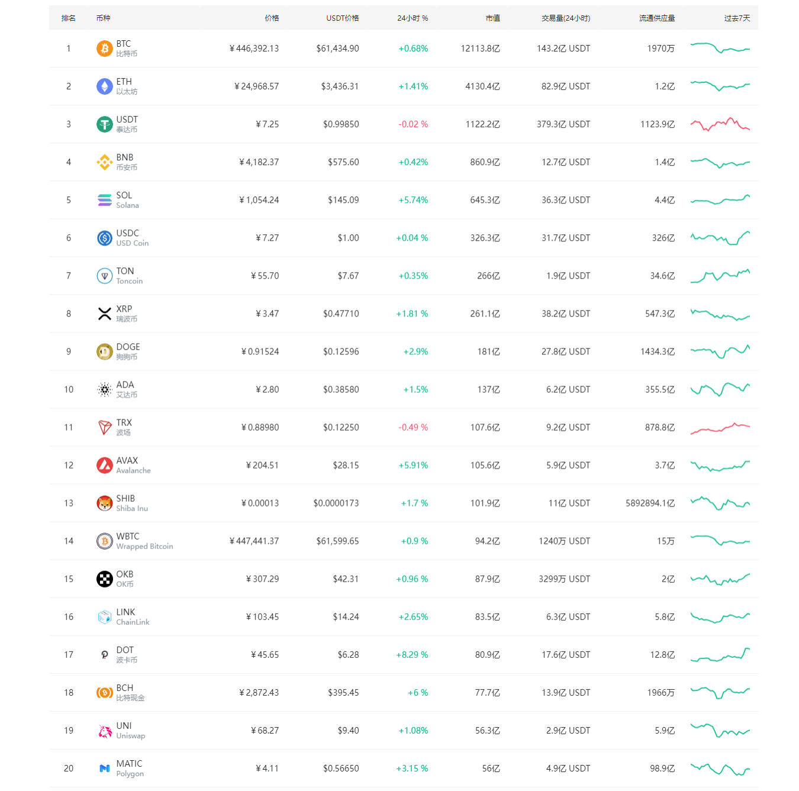View the BTC 7-day sparkline chart
The image size is (799, 791).
[x=720, y=49]
